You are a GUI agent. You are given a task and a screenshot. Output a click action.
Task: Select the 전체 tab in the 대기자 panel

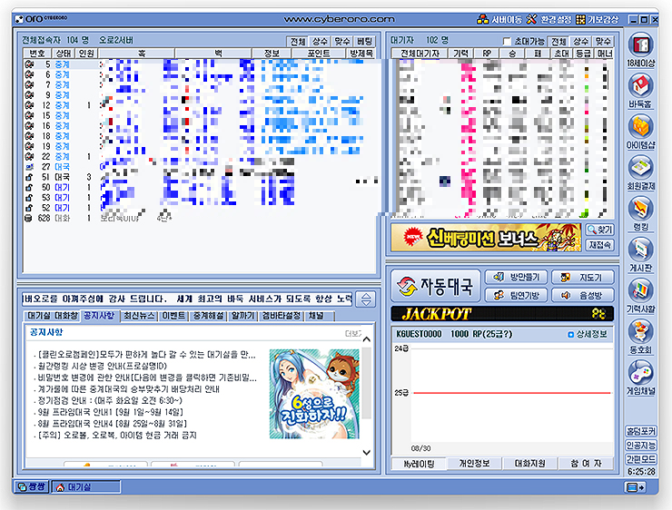[558, 42]
